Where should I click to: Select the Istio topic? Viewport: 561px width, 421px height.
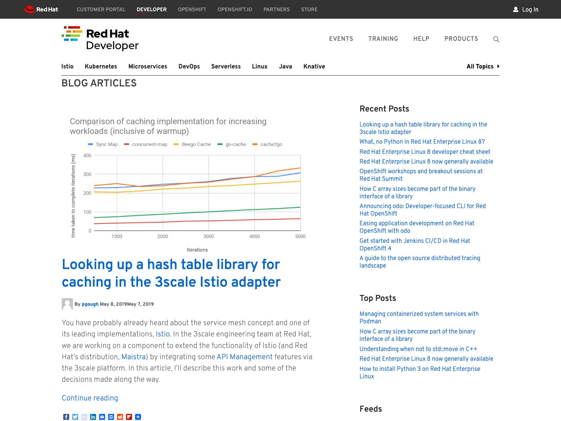click(67, 66)
